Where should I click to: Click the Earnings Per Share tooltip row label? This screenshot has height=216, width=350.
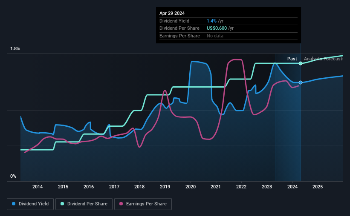tap(179, 36)
